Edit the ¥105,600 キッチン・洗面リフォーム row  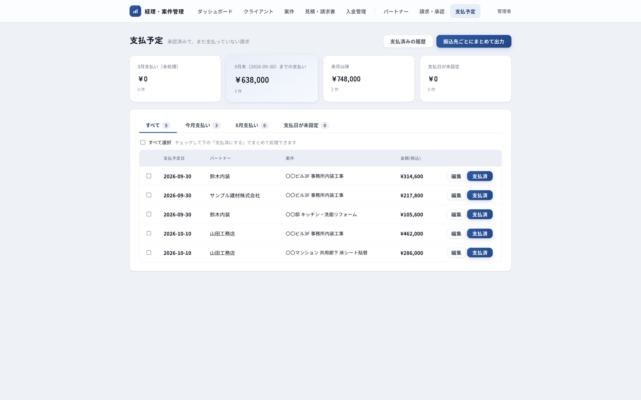[456, 214]
